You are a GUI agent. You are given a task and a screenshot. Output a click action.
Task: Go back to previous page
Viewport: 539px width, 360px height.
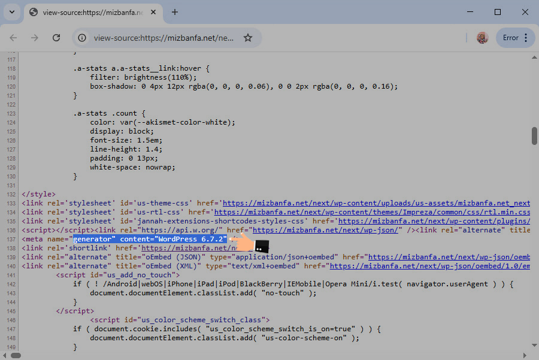tap(13, 38)
